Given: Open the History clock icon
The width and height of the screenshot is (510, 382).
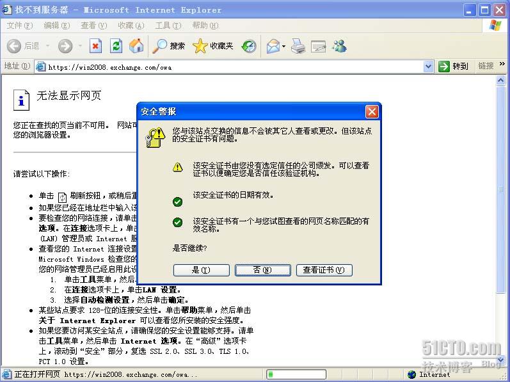Looking at the screenshot, I should pyautogui.click(x=249, y=47).
